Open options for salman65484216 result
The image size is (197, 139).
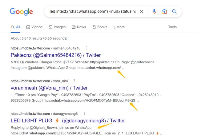(x=87, y=48)
